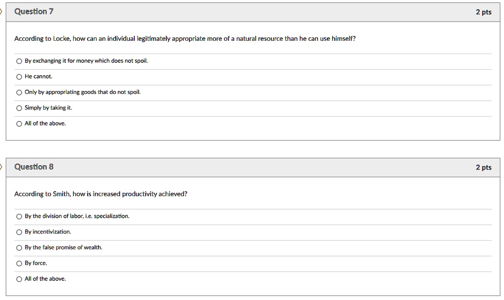Select the 'By force.' option
Screen dimensions: 504x300
tap(19, 264)
